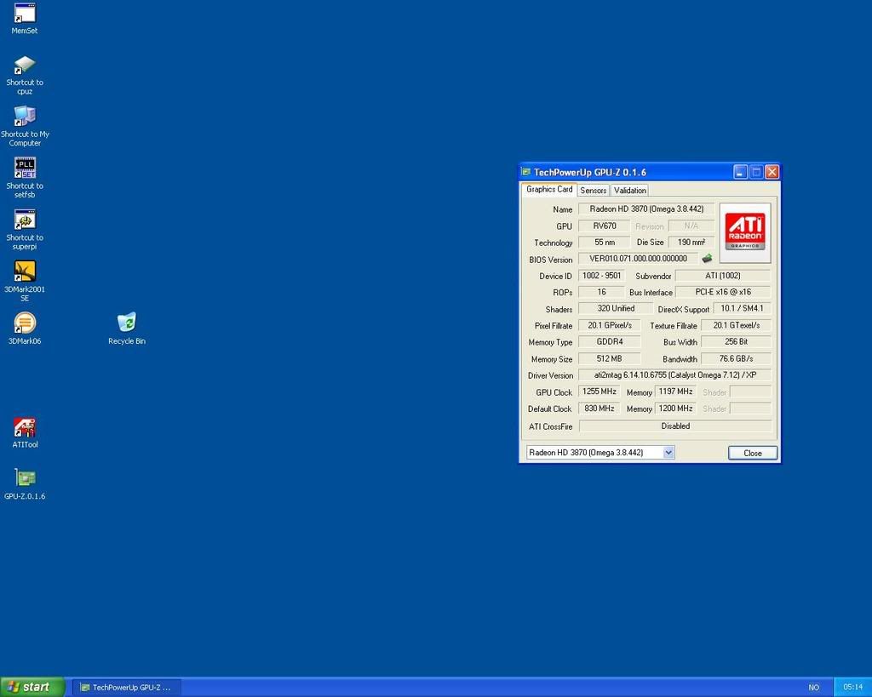The width and height of the screenshot is (872, 697).
Task: Click the 'BIOS Version' label text
Action: pos(551,260)
